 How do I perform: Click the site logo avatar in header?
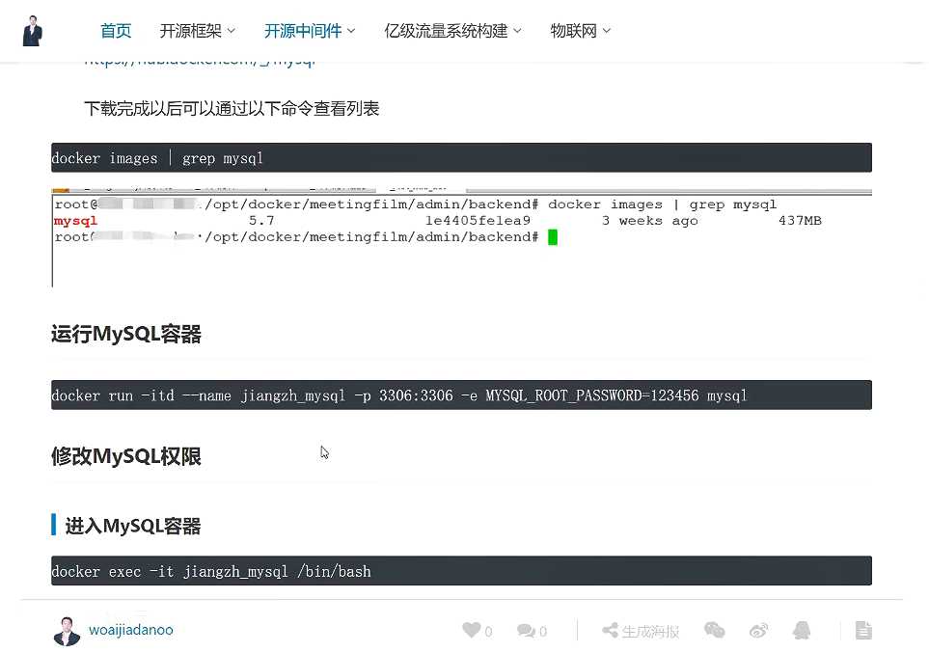click(33, 31)
